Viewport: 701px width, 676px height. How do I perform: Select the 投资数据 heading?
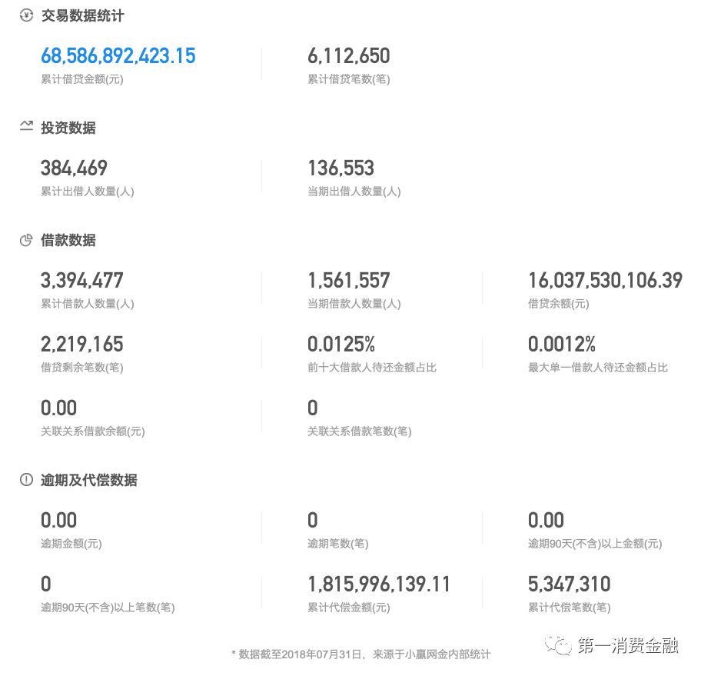(68, 128)
